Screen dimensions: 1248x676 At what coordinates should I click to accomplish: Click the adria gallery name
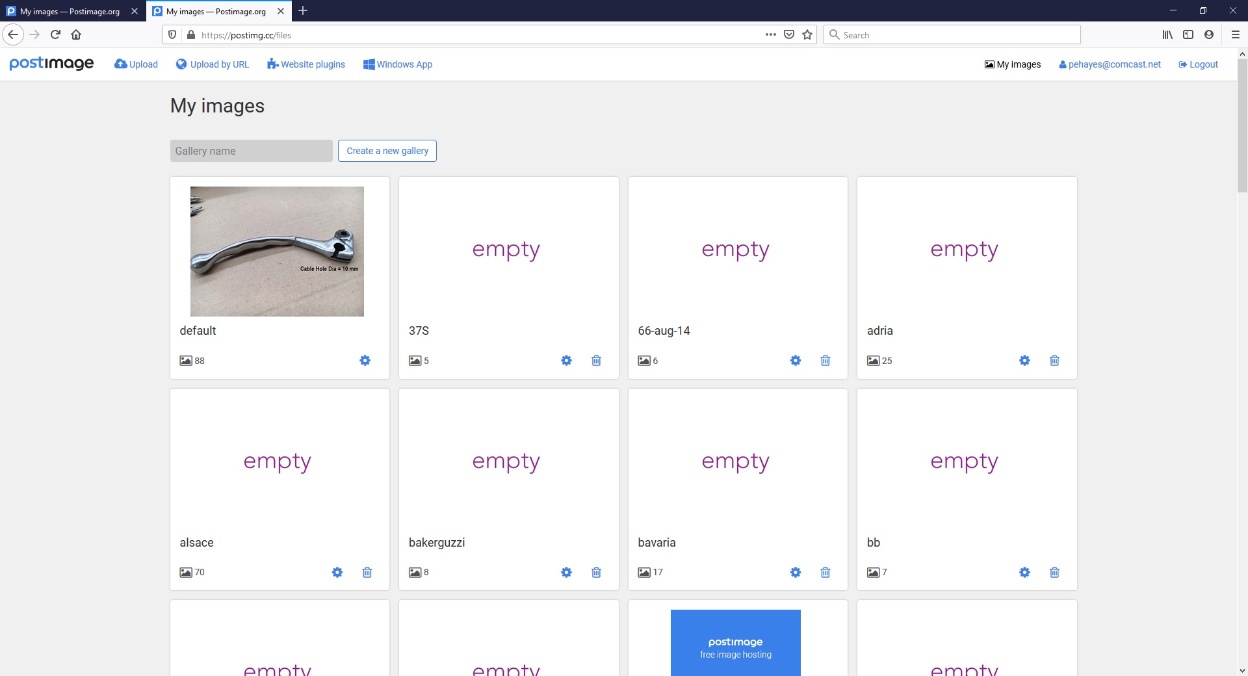(x=880, y=331)
